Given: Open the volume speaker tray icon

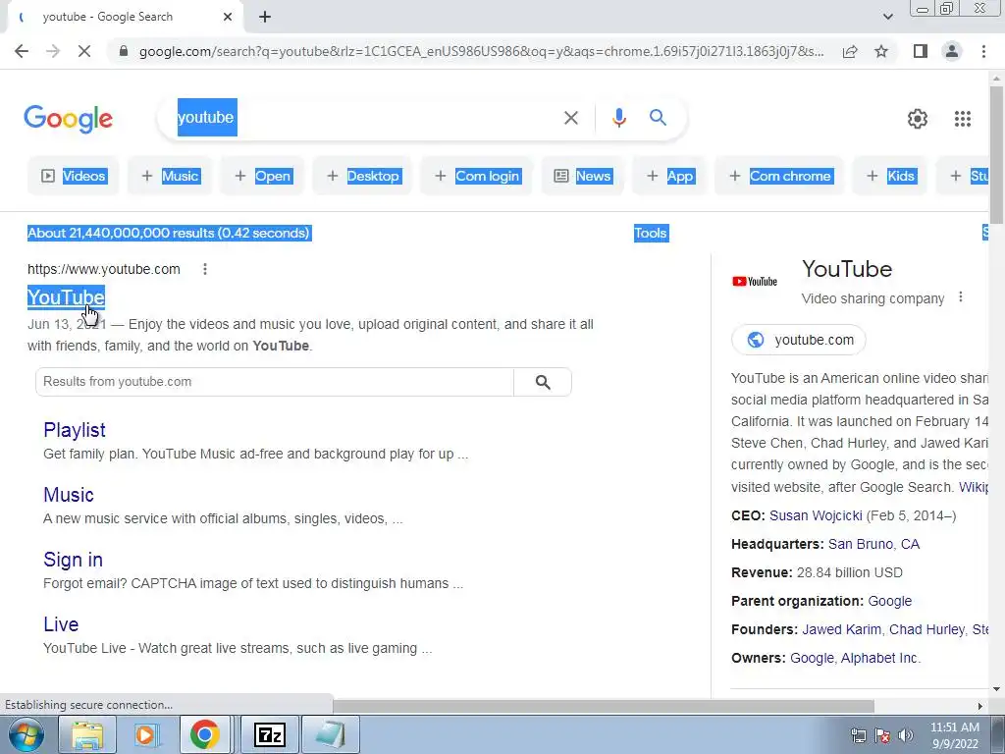Looking at the screenshot, I should (x=905, y=734).
